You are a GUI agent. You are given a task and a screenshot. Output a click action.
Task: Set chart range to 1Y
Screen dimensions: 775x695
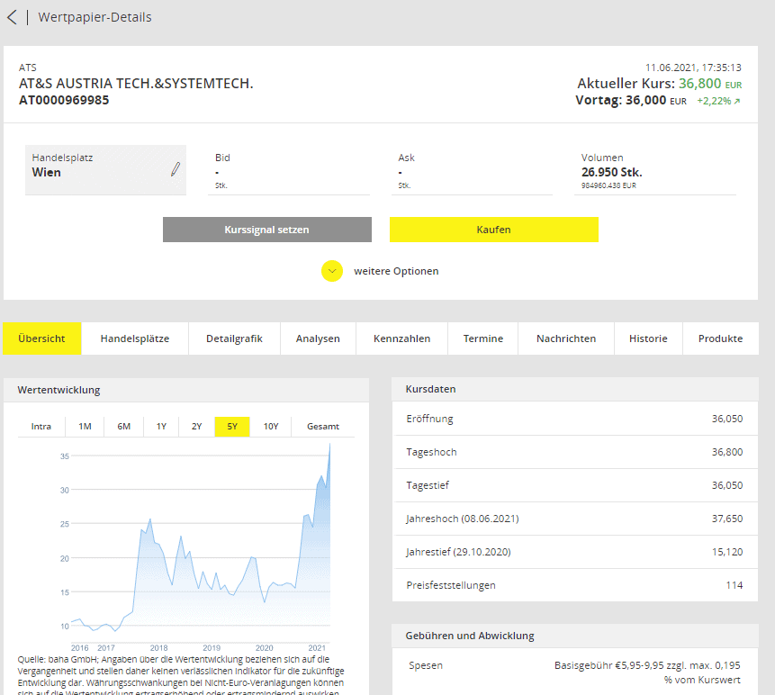click(162, 427)
